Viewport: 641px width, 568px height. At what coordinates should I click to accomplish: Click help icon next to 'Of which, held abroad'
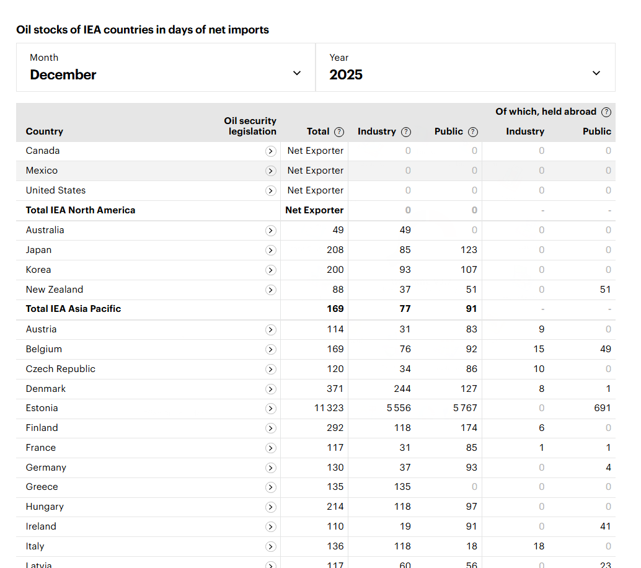pyautogui.click(x=606, y=112)
